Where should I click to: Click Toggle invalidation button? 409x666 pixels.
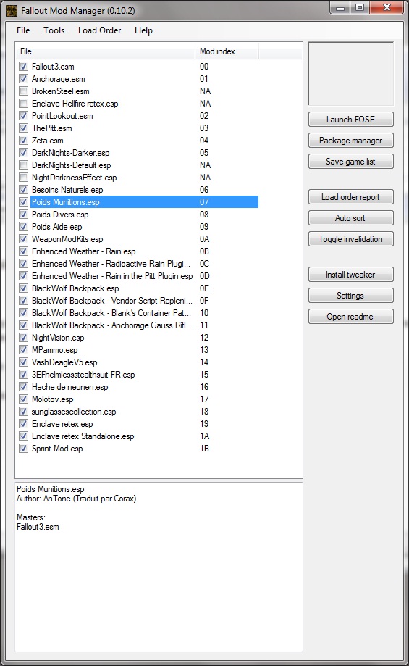(x=351, y=239)
